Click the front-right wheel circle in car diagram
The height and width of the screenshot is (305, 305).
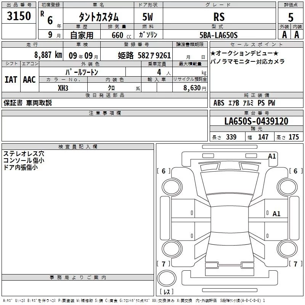[287, 187]
